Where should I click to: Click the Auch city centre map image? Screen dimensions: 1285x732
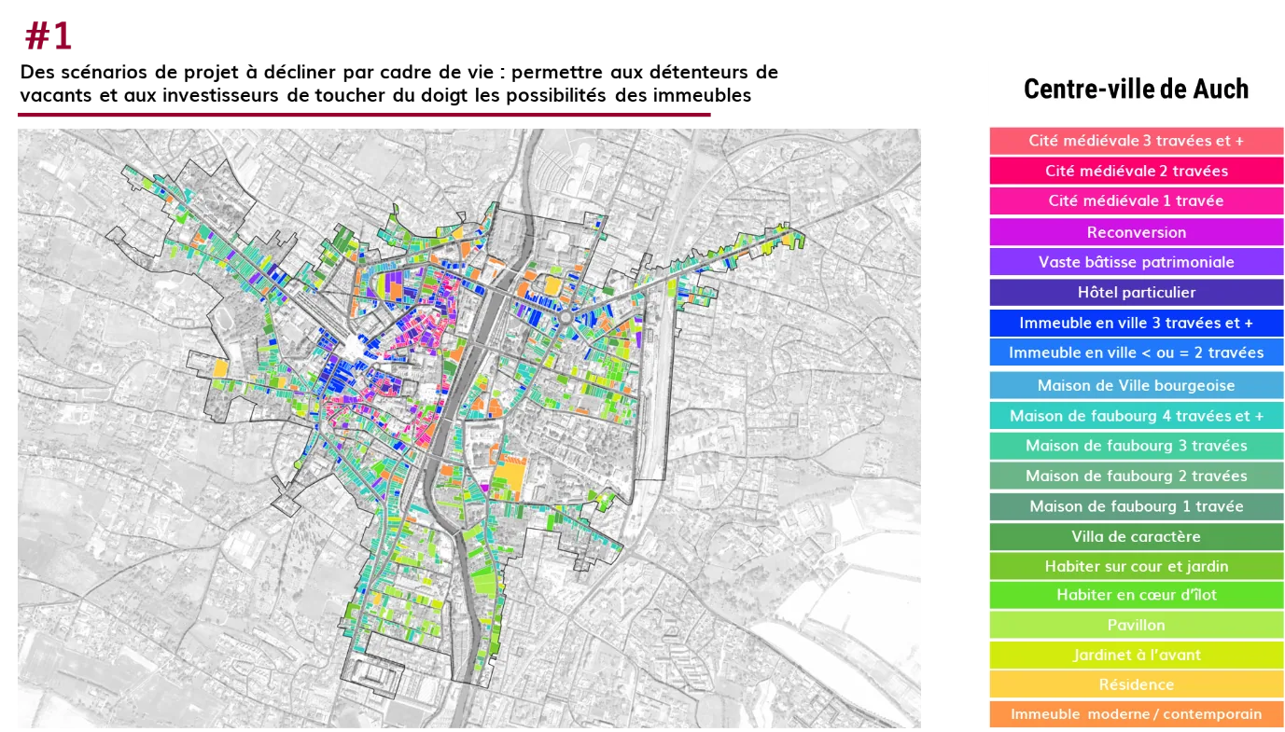[x=469, y=428]
